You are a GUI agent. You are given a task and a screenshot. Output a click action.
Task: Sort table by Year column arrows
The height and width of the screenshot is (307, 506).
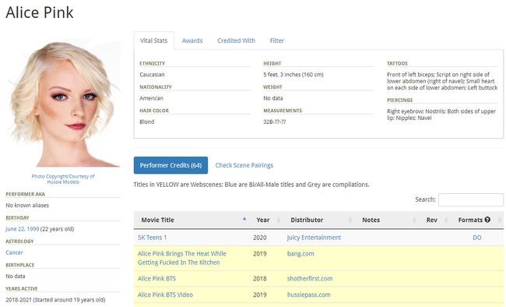click(279, 220)
